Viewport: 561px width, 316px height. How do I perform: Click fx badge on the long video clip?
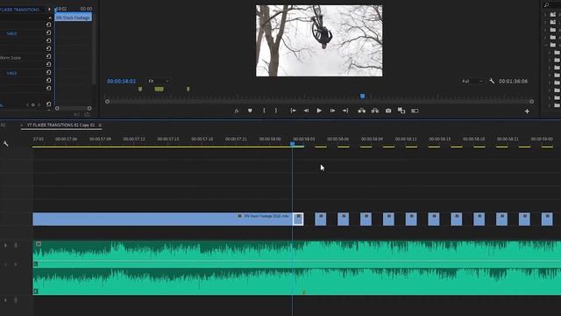[239, 216]
